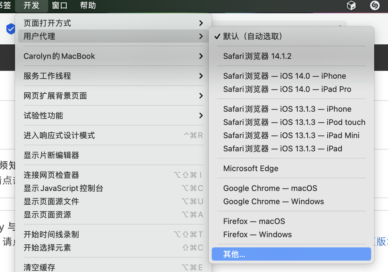Select Microsoft Edge user agent

[x=251, y=168]
